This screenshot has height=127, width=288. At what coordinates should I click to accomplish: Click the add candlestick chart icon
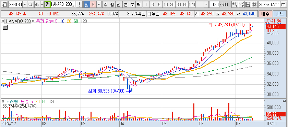click(235, 4)
